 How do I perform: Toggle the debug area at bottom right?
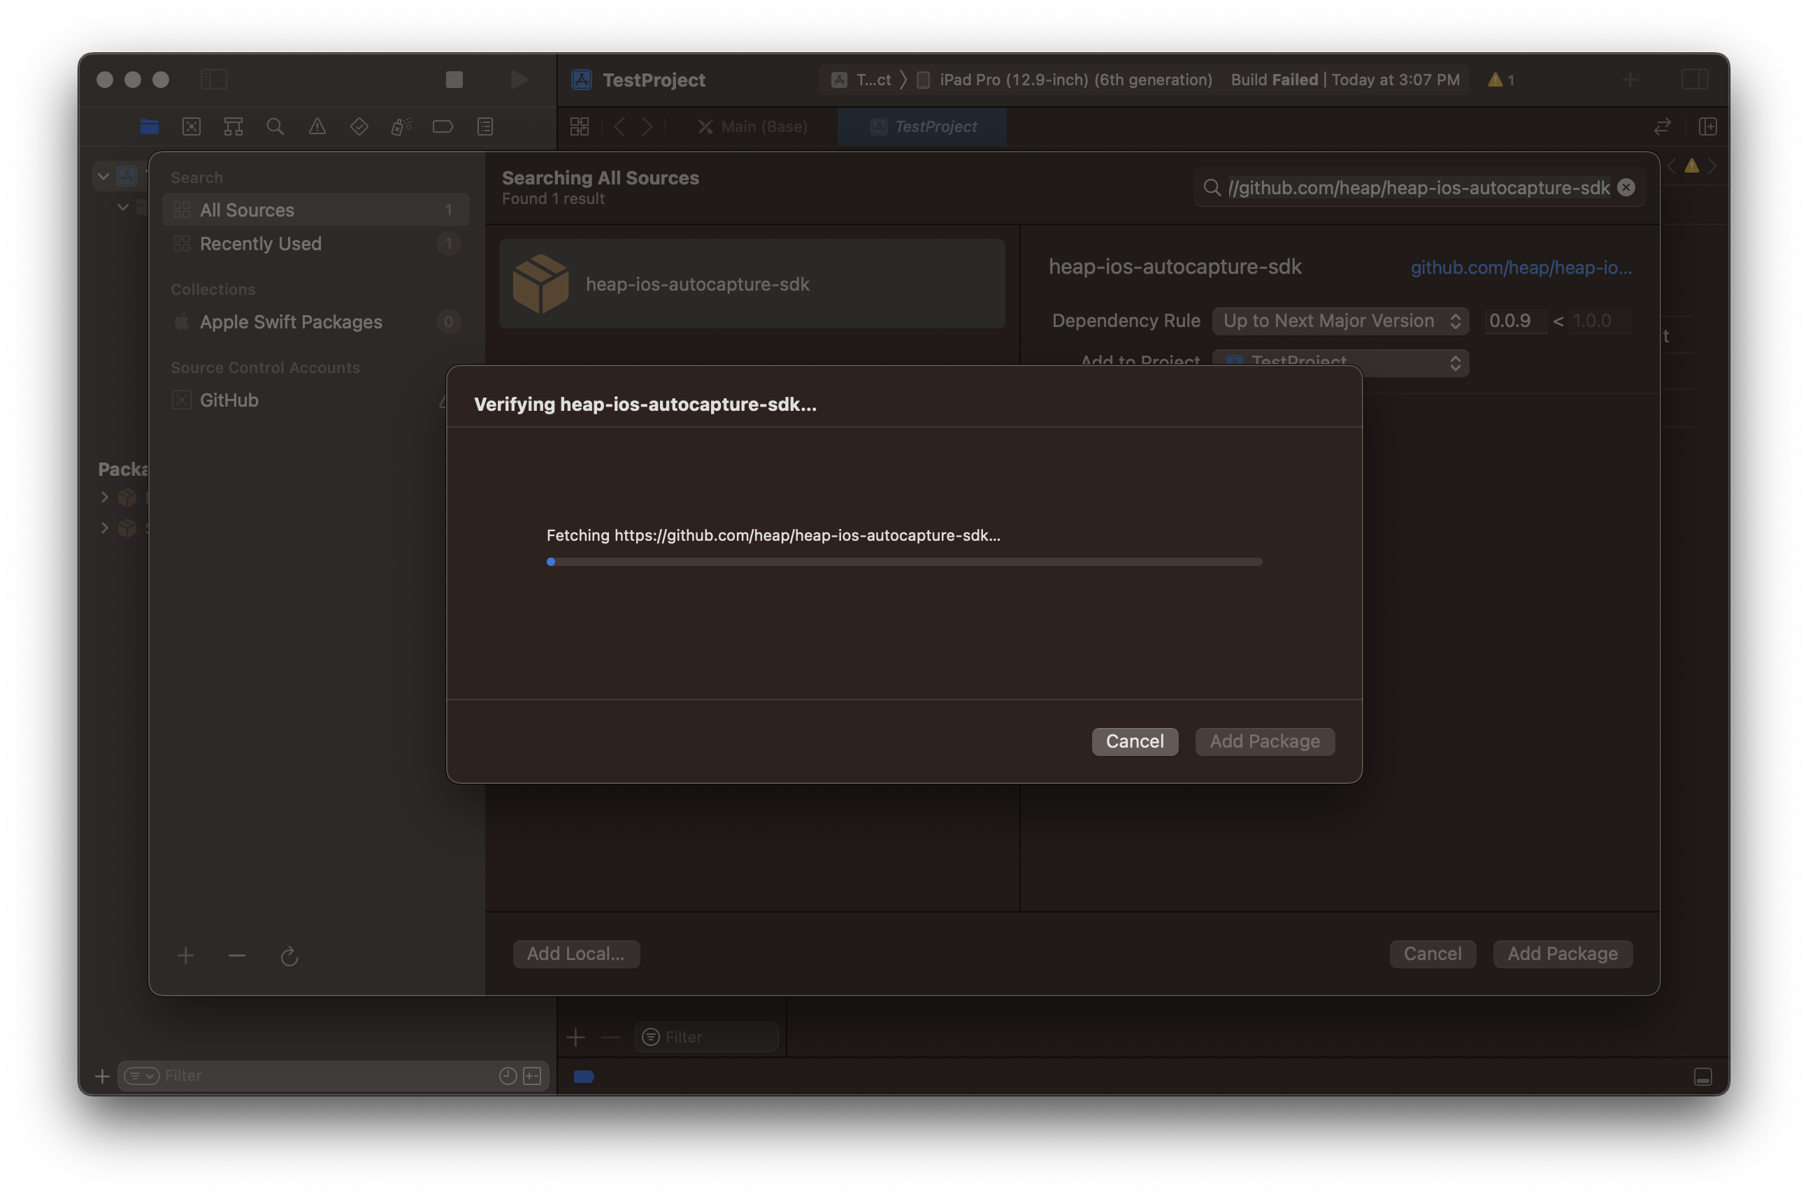click(1702, 1077)
